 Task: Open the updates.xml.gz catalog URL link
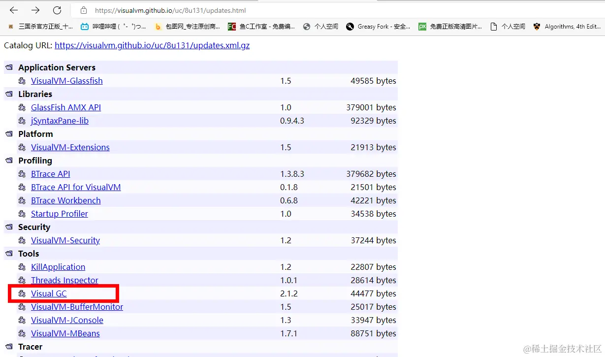(x=152, y=45)
